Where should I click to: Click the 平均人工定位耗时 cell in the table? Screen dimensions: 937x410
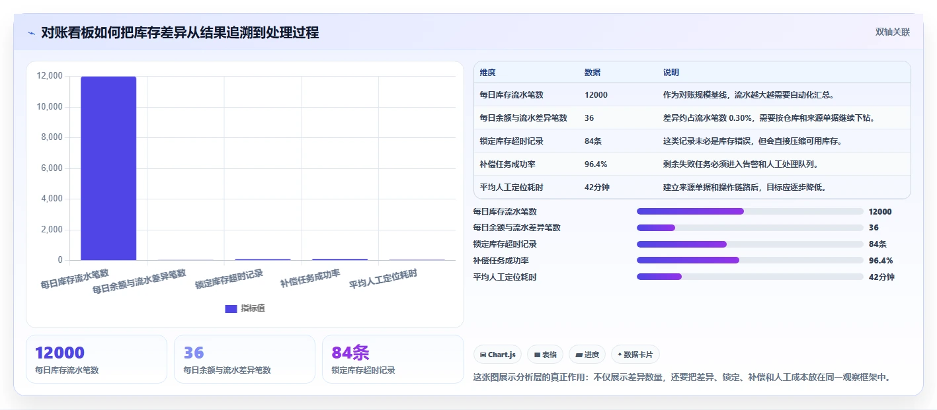pos(512,187)
